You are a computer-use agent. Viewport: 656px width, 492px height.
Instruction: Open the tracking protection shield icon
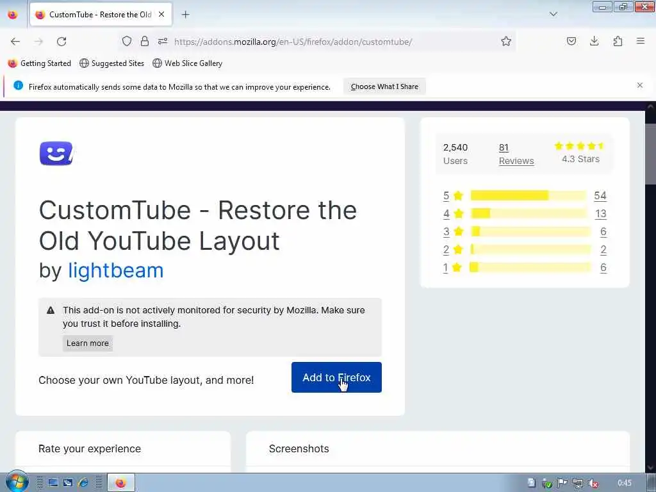127,41
